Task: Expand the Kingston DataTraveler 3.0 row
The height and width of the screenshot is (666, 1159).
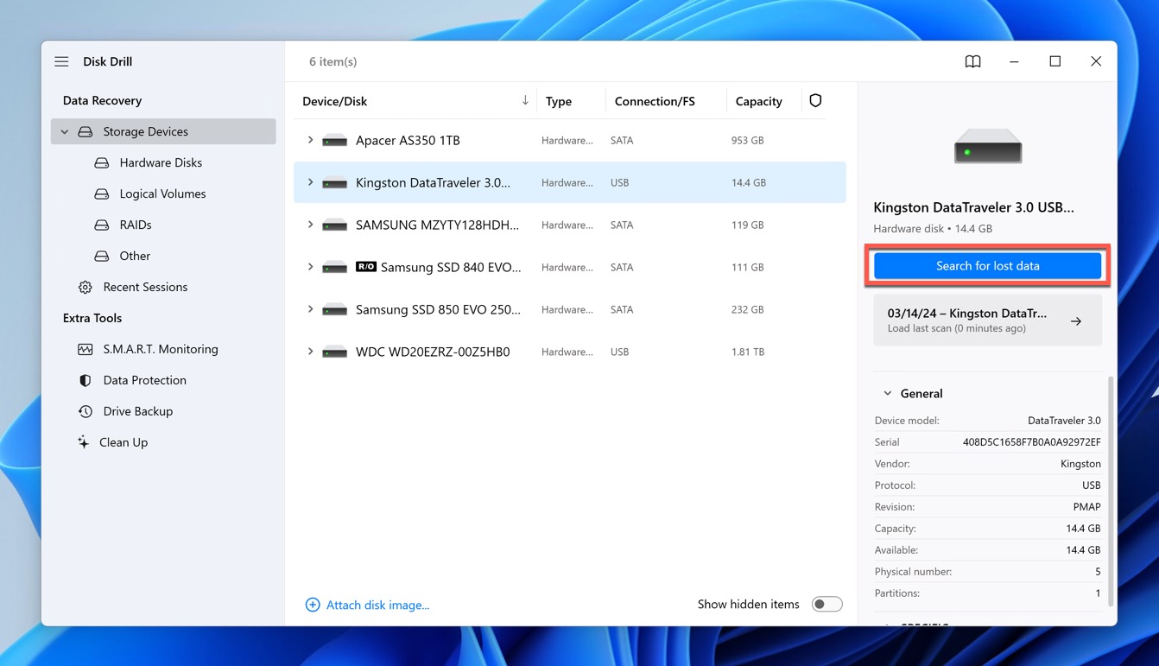Action: [x=310, y=182]
